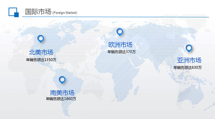Click the Asia map pin marker
The width and height of the screenshot is (215, 119).
point(189,48)
